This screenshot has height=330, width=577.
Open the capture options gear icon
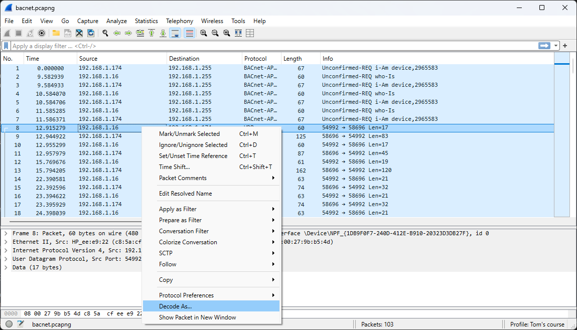[42, 33]
